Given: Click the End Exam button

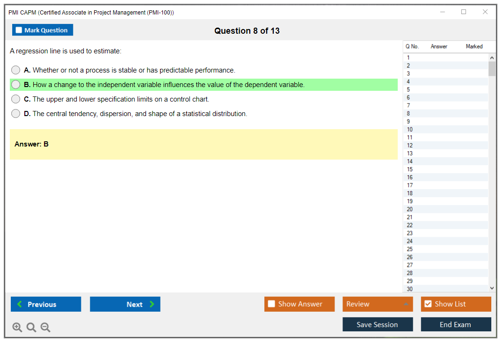Looking at the screenshot, I should pos(456,324).
